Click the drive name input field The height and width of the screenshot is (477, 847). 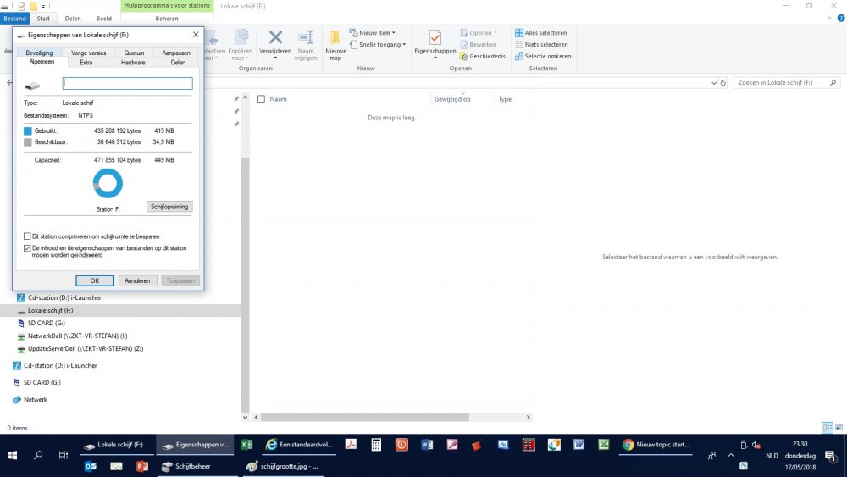point(128,84)
